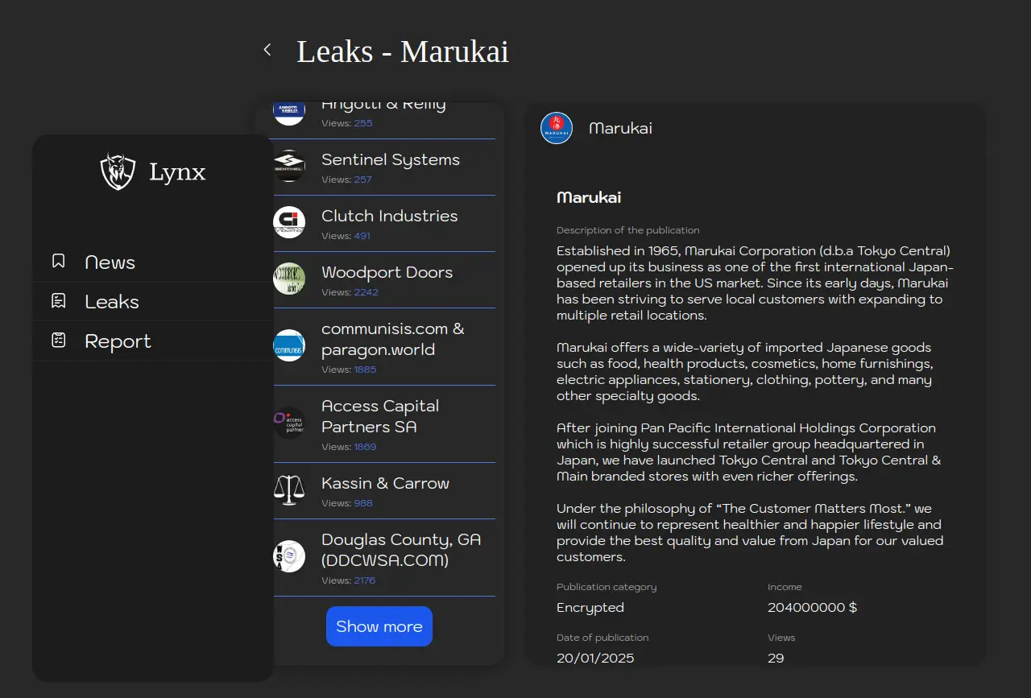
Task: Click the News bookmark icon
Action: tap(58, 261)
